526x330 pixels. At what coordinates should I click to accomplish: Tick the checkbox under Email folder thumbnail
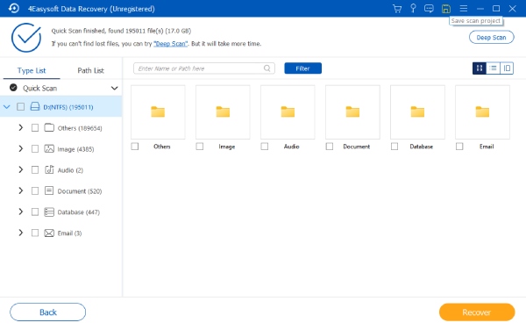click(459, 147)
